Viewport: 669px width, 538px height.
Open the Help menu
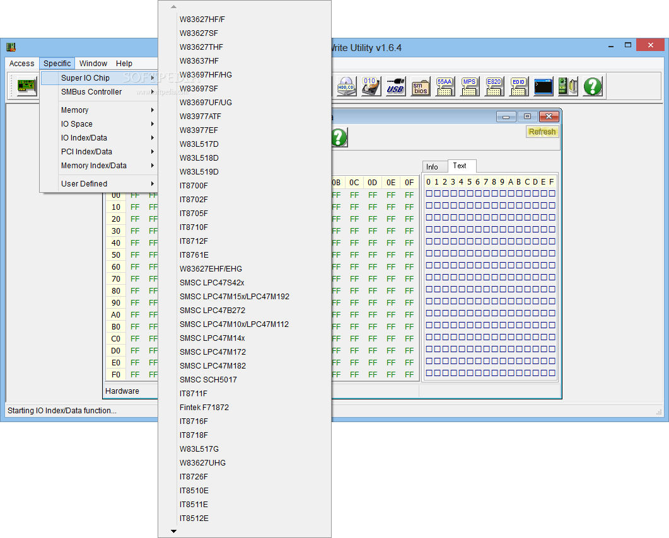pyautogui.click(x=124, y=64)
